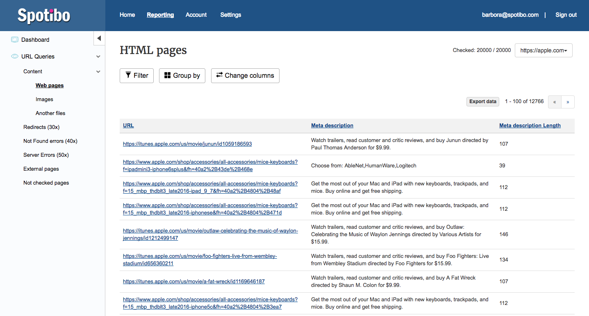
Task: Open the Group by button
Action: [182, 76]
